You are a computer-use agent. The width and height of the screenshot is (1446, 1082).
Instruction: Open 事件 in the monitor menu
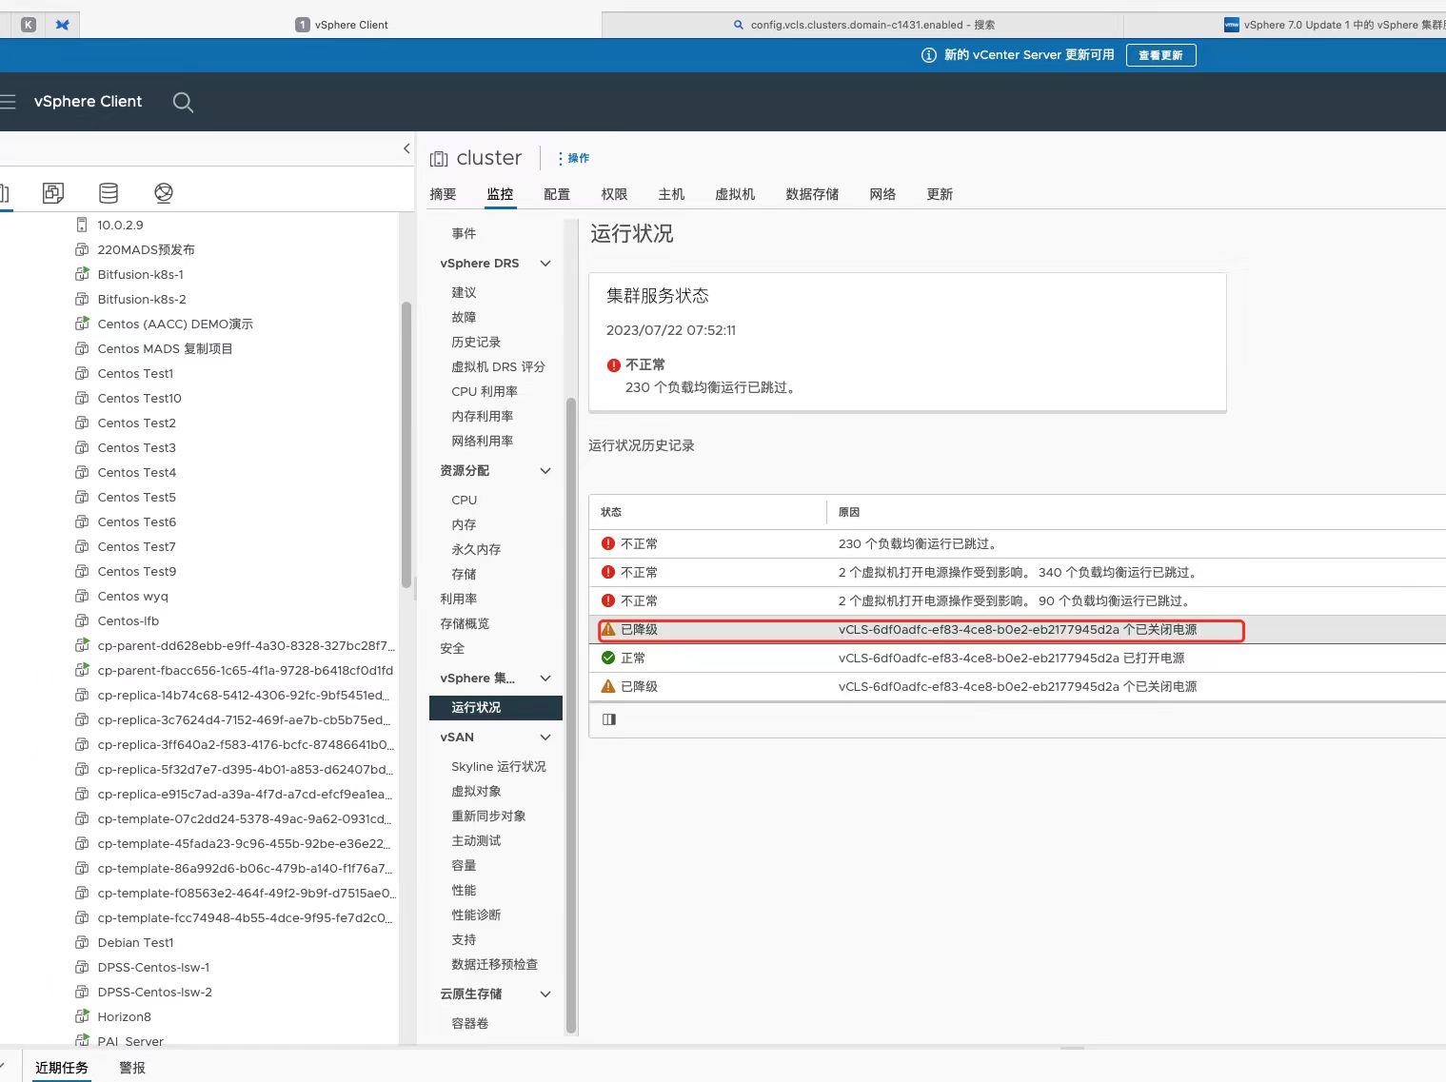click(464, 233)
